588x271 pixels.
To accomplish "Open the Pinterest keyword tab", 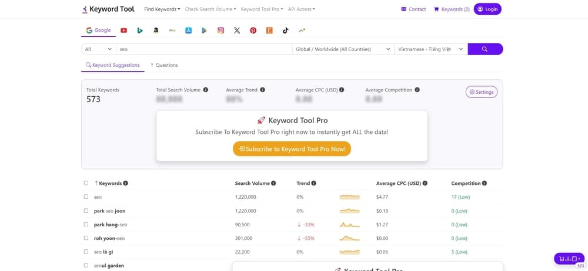I will coord(253,31).
